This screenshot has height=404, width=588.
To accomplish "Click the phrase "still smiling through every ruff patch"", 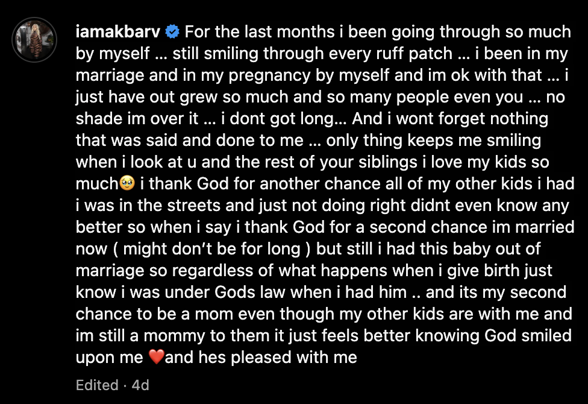I will click(x=312, y=53).
